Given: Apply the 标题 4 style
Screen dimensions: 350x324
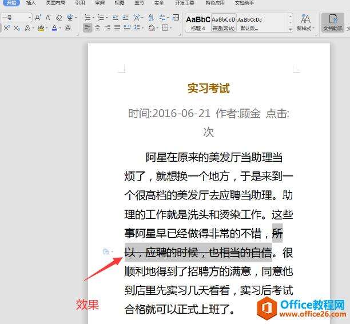Looking at the screenshot, I should (x=198, y=22).
